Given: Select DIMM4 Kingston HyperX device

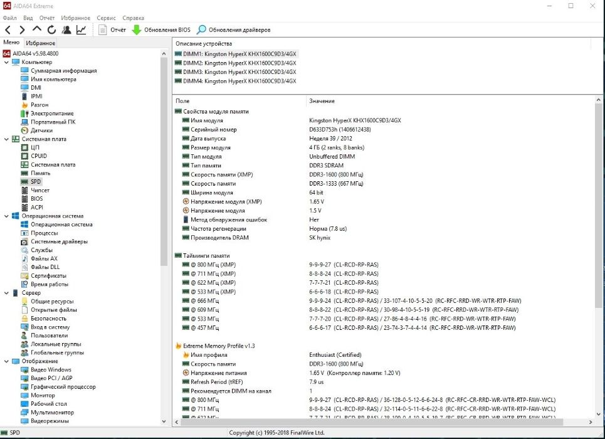Looking at the screenshot, I should [x=236, y=81].
